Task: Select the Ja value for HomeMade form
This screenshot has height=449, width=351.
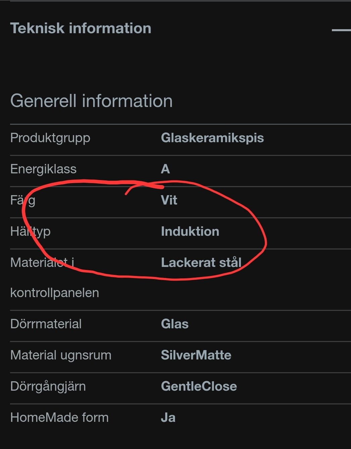Action: tap(168, 417)
